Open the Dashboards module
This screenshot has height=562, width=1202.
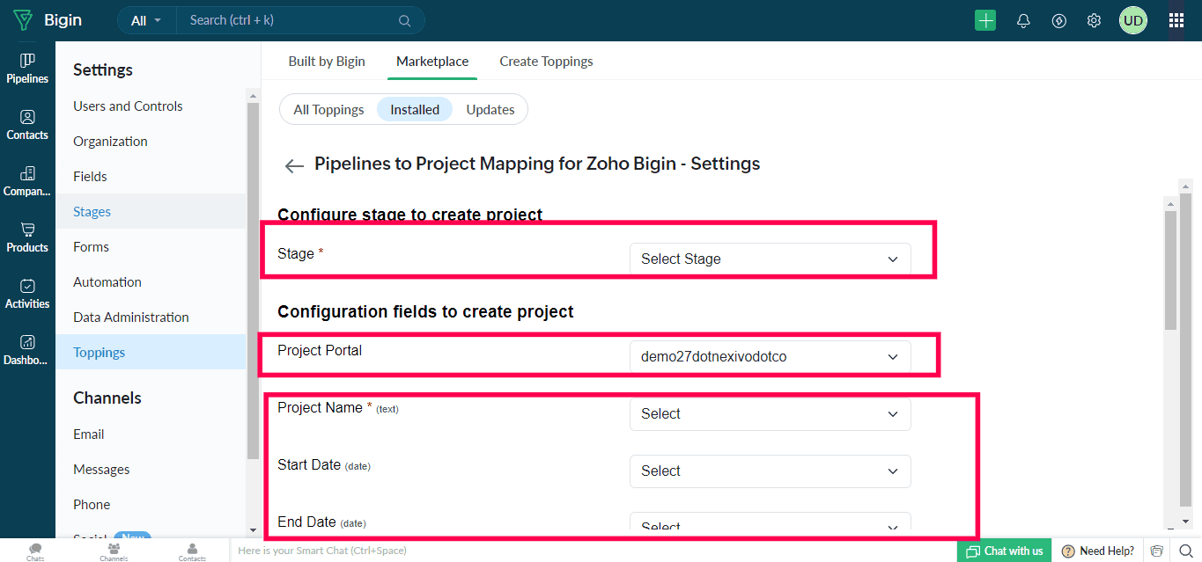pos(27,350)
